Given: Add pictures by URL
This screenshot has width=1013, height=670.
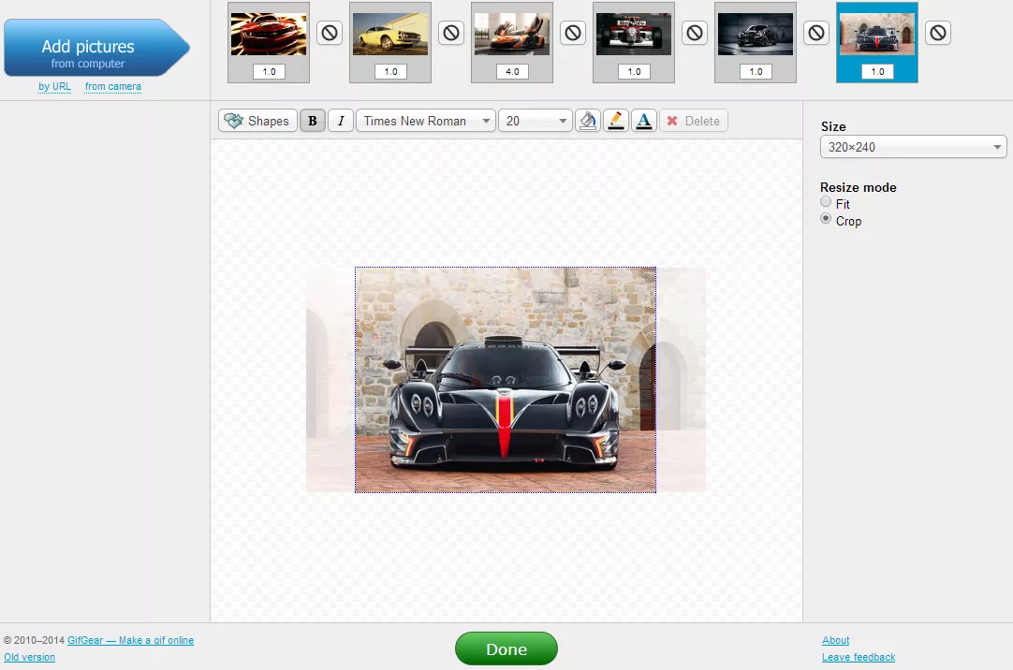Looking at the screenshot, I should pos(54,86).
